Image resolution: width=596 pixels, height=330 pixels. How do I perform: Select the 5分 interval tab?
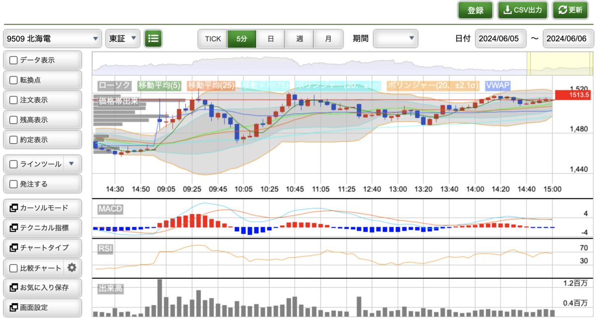pos(242,39)
